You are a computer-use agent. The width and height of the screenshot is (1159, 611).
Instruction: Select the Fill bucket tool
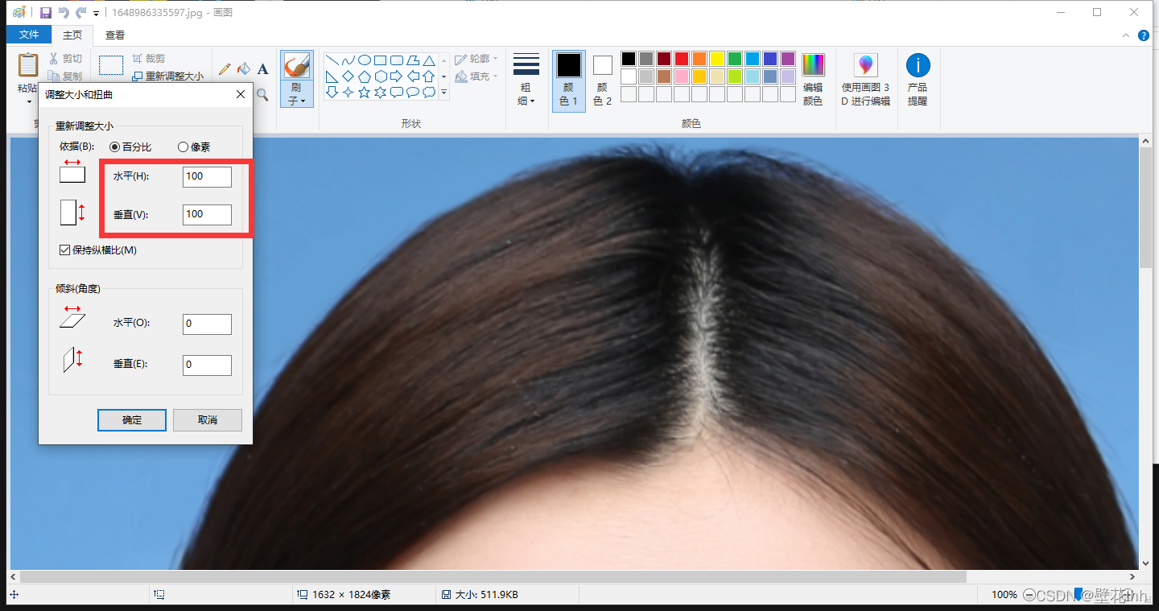pyautogui.click(x=243, y=69)
